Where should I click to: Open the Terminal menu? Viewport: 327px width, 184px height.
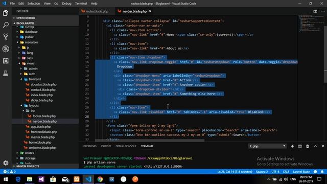(x=81, y=4)
